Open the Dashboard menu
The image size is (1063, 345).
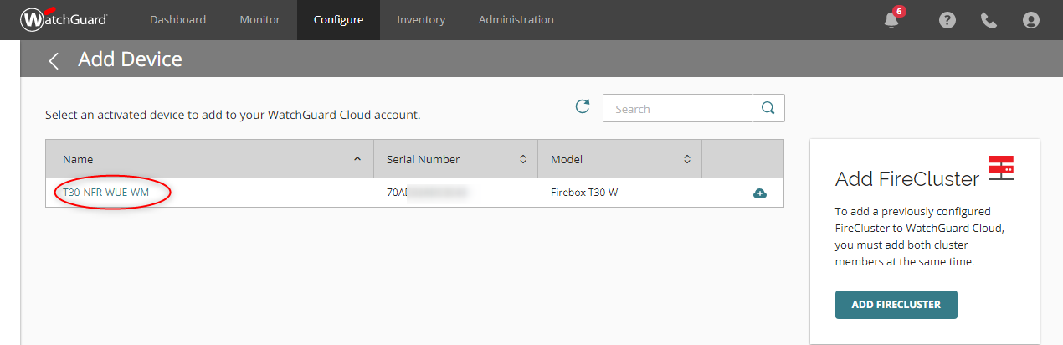tap(177, 19)
